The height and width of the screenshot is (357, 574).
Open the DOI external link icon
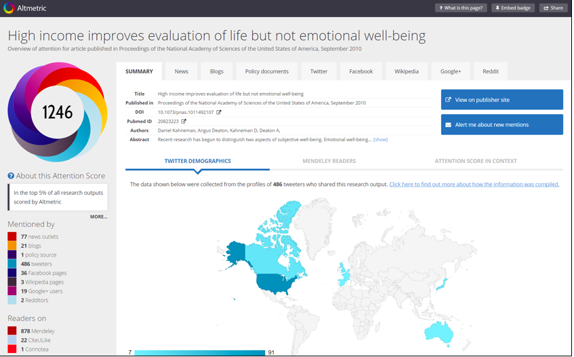(218, 112)
